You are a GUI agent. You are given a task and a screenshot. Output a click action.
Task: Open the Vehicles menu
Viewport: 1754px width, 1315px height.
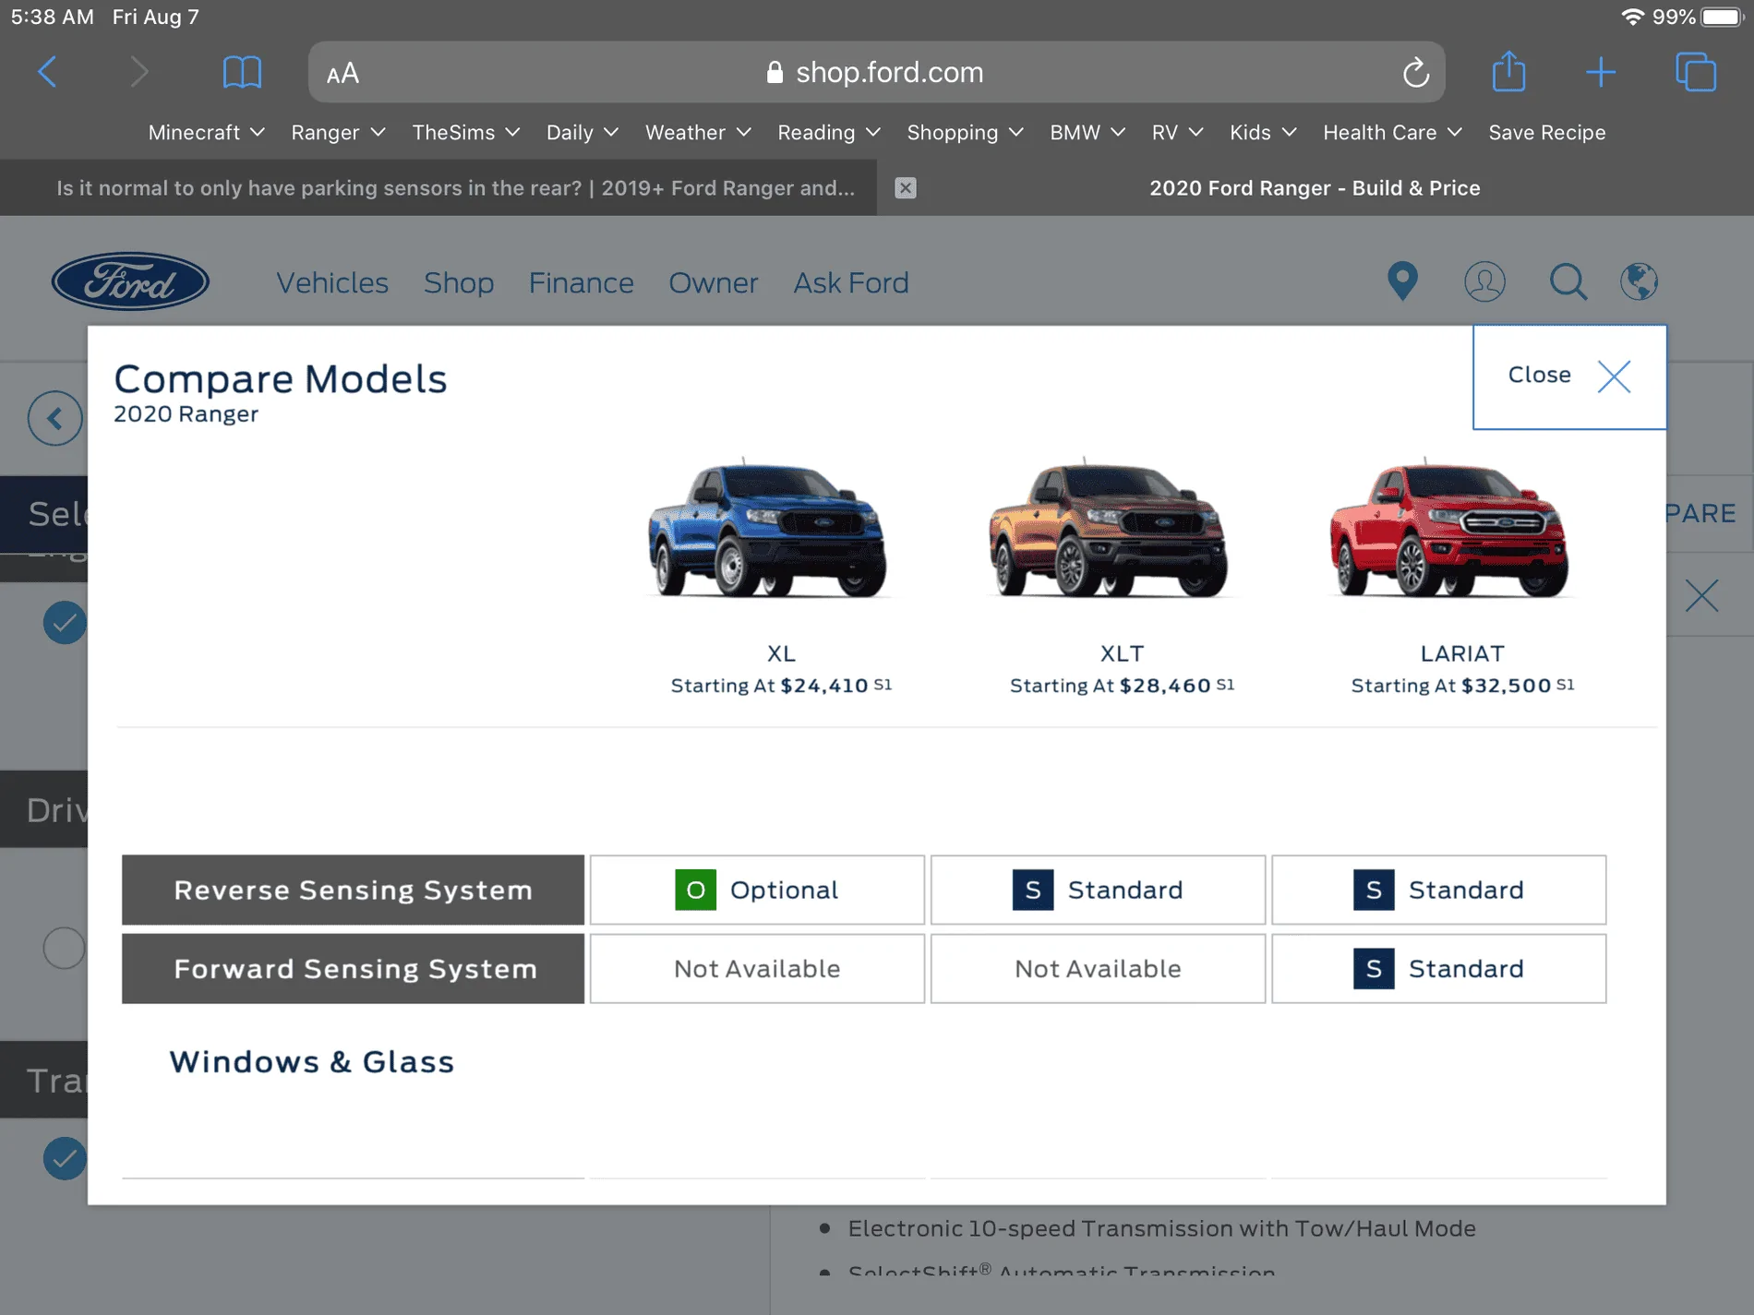pos(332,282)
